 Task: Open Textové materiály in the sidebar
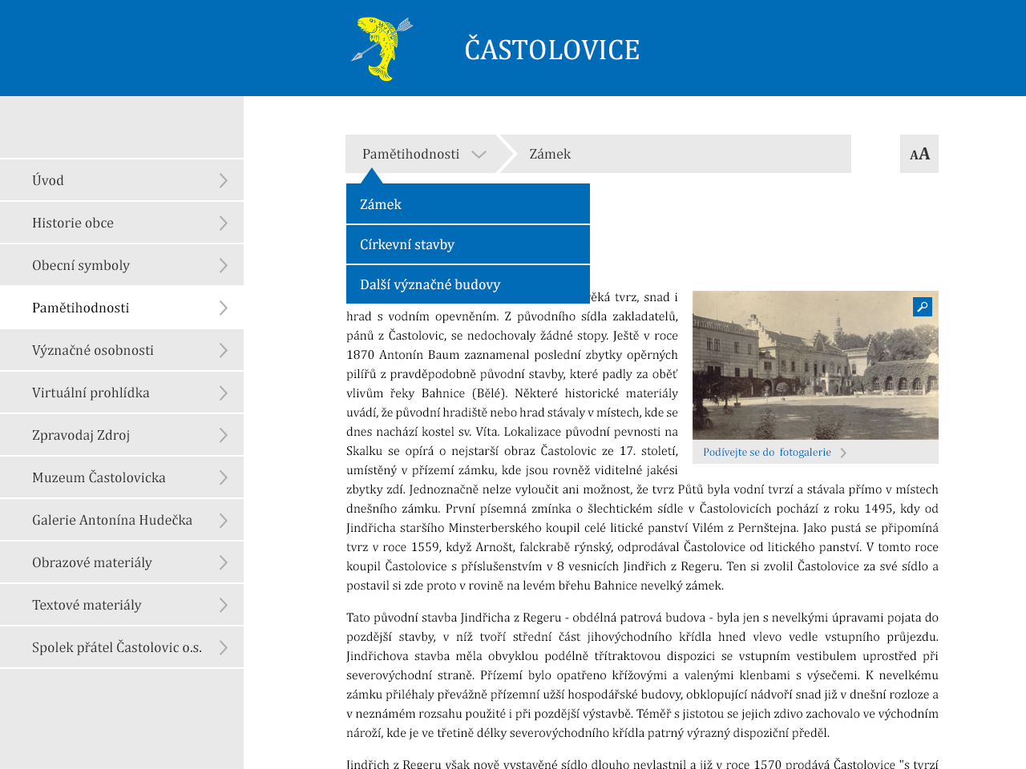tap(122, 605)
